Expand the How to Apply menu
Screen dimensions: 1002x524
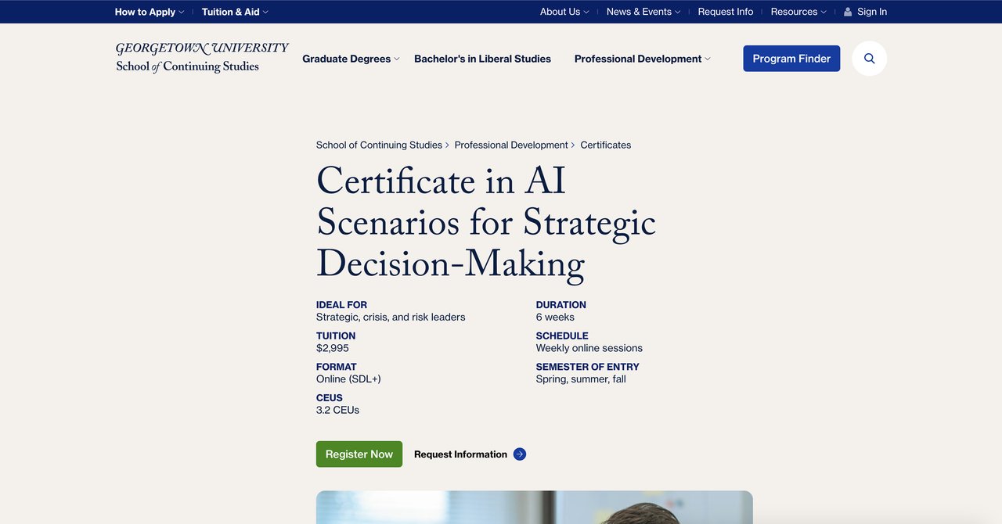pyautogui.click(x=150, y=12)
